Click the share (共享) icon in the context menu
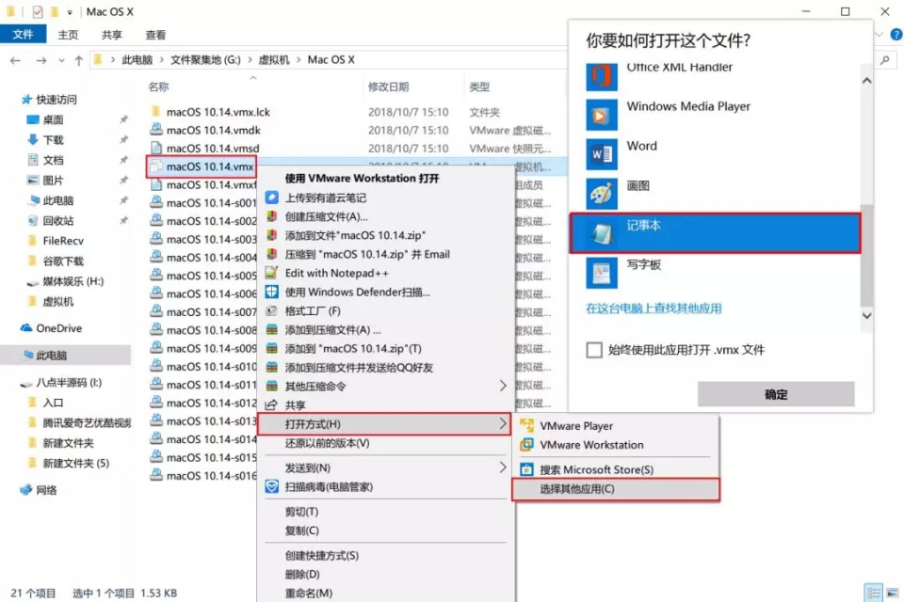 (271, 405)
